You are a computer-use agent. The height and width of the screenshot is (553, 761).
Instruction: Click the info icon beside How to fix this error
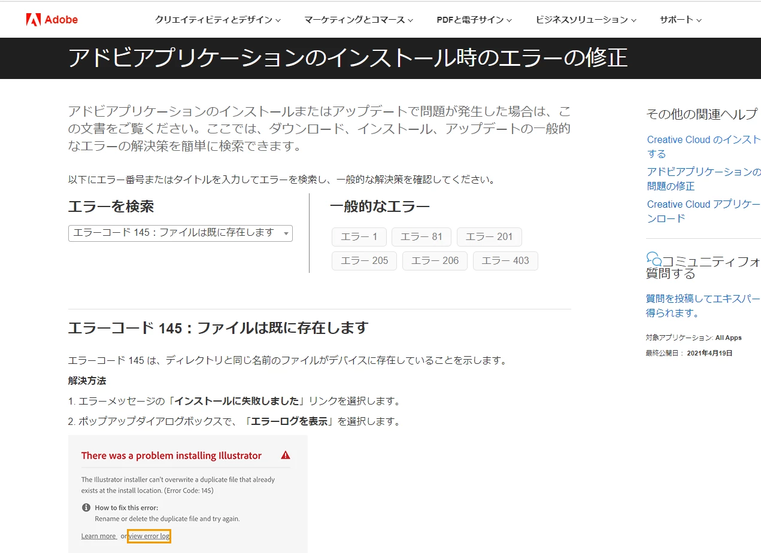(x=86, y=508)
